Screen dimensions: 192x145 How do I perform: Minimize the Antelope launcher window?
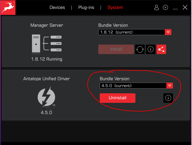[x=175, y=9]
